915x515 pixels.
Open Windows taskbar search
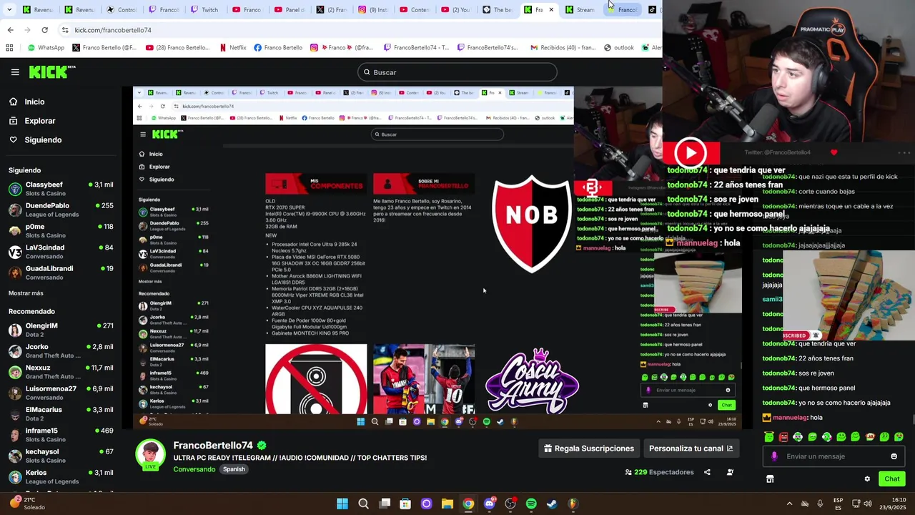363,504
